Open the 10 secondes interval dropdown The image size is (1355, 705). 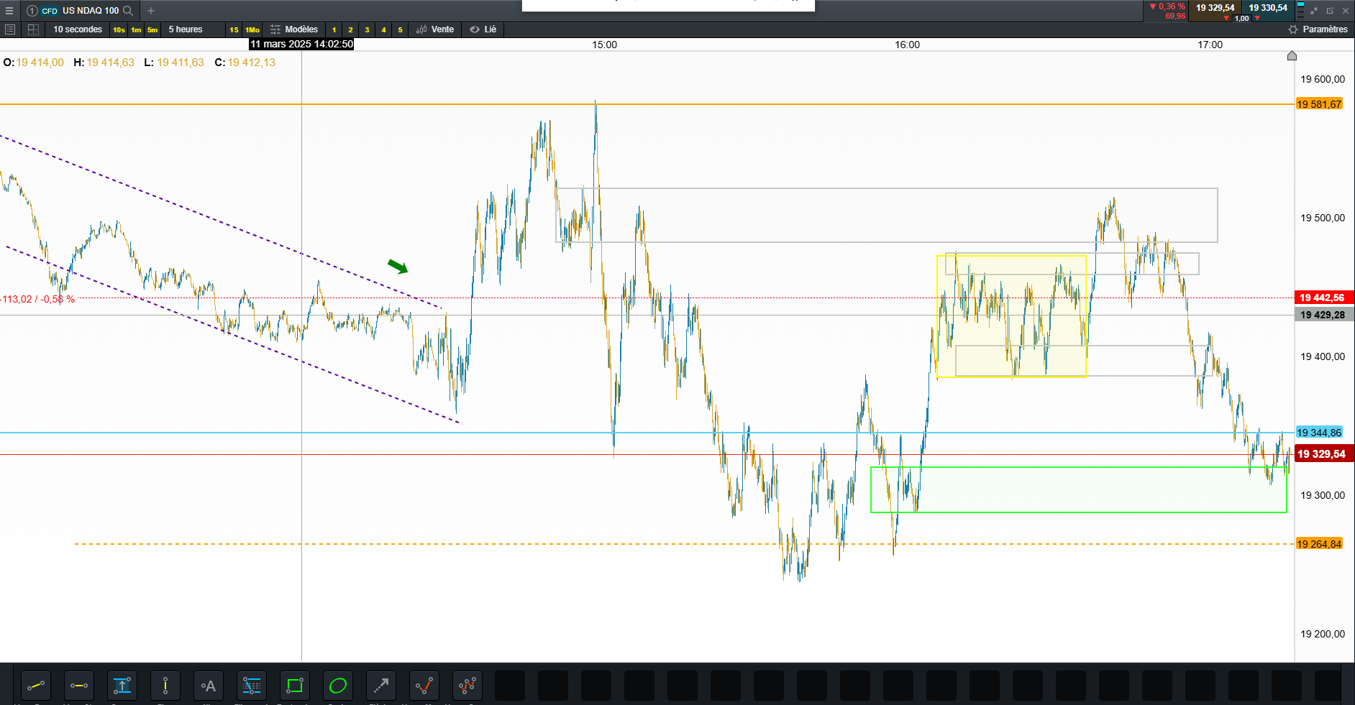click(x=78, y=29)
